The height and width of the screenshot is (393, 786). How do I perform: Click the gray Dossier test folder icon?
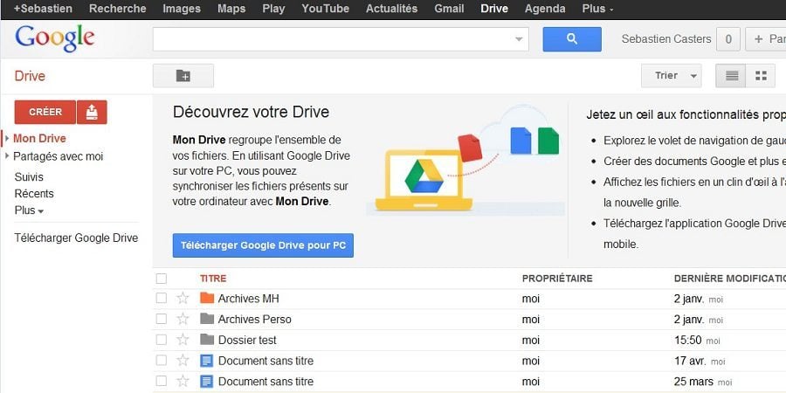coord(207,340)
